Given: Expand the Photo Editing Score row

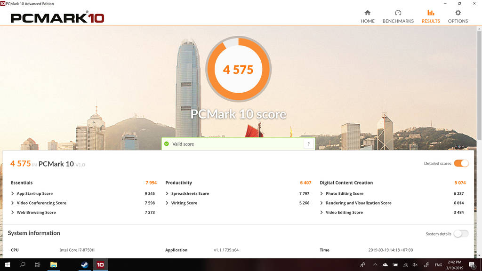Looking at the screenshot, I should (321, 194).
